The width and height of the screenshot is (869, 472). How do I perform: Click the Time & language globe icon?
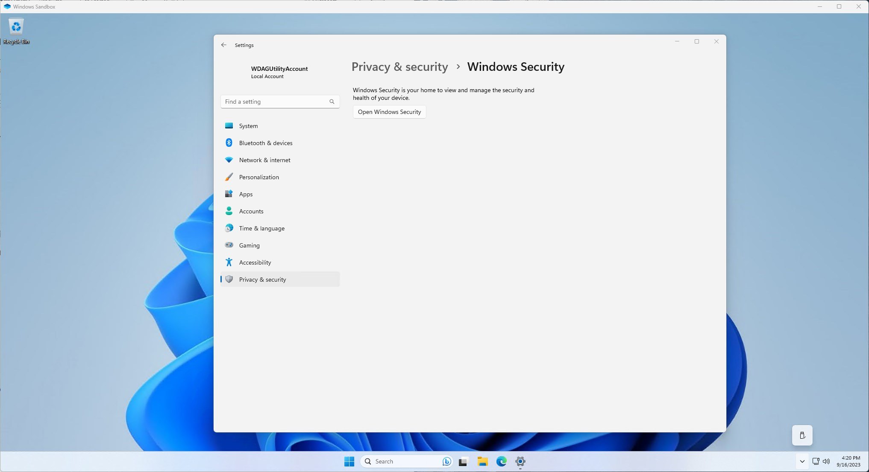[229, 228]
